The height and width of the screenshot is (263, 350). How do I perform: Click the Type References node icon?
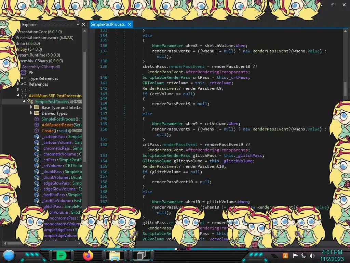24,78
